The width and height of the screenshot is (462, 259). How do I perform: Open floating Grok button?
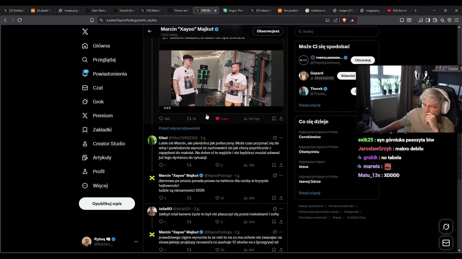pos(446,227)
